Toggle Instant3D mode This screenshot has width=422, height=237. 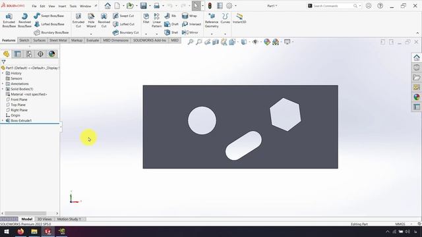tap(239, 18)
